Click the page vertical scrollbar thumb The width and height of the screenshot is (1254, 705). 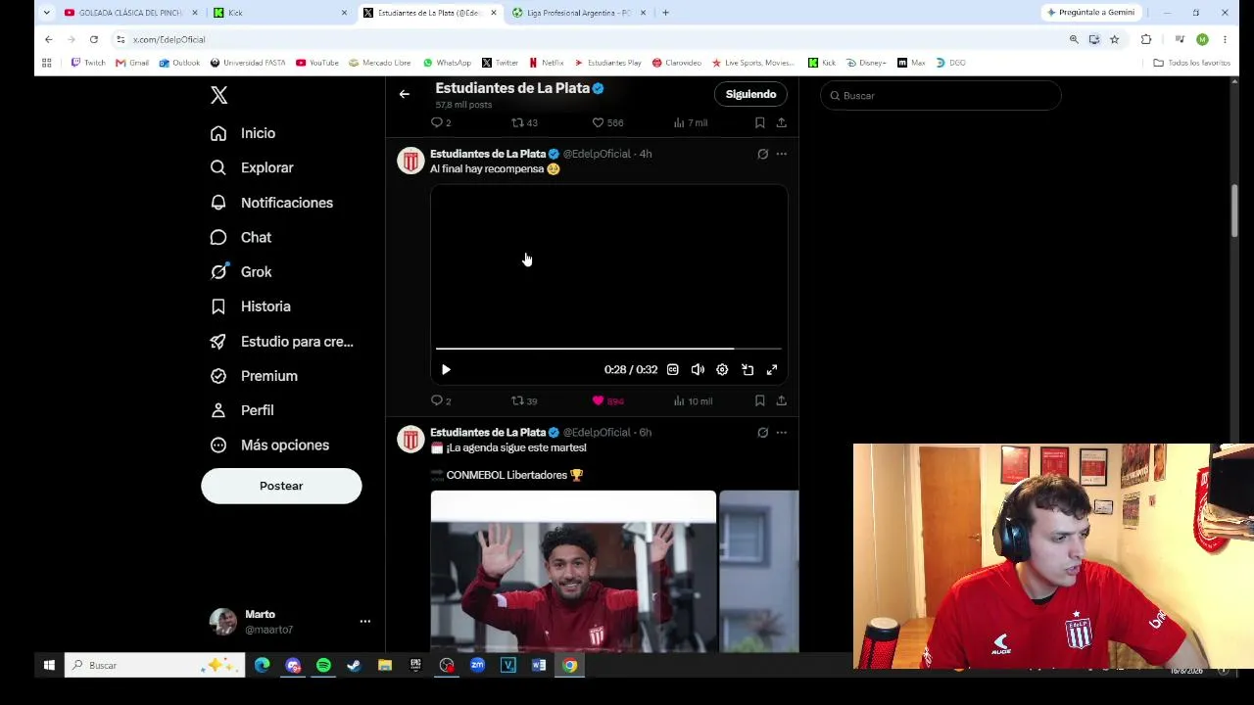coord(1234,211)
